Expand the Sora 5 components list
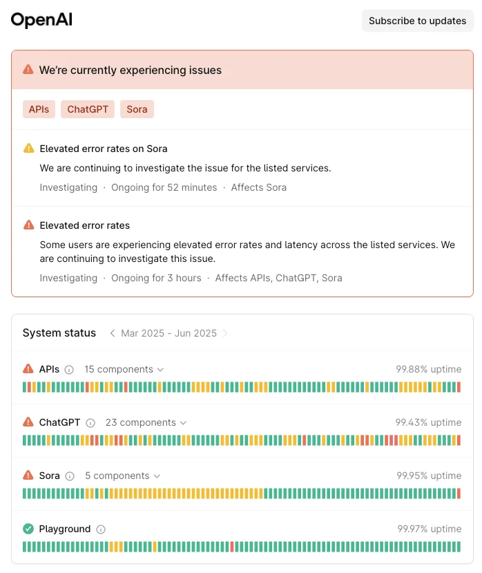Image resolution: width=482 pixels, height=573 pixels. click(x=122, y=476)
